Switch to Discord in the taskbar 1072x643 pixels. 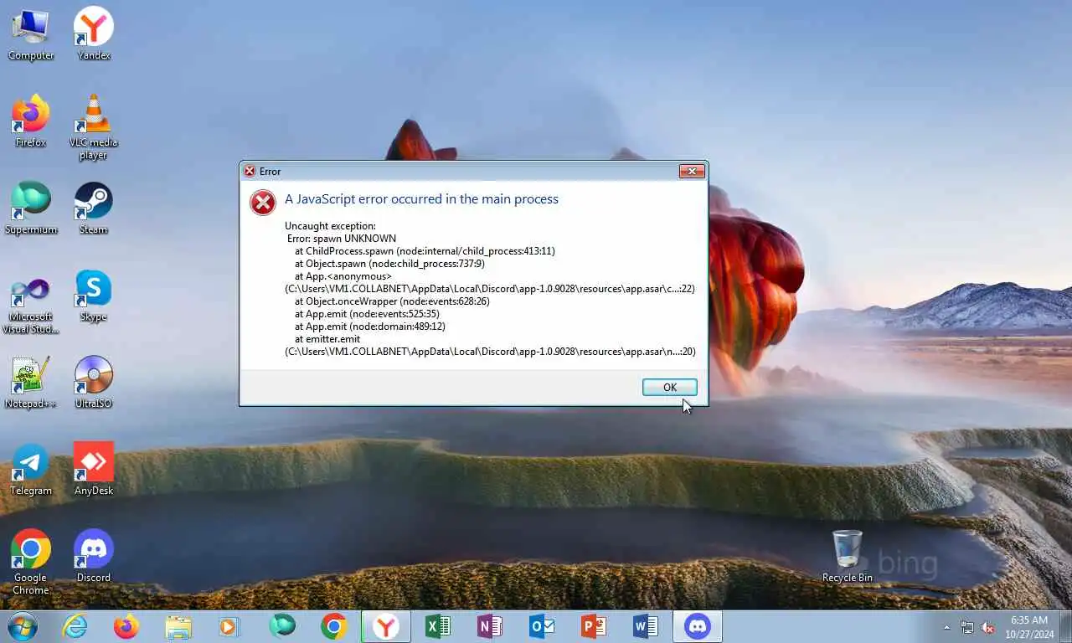pos(698,626)
